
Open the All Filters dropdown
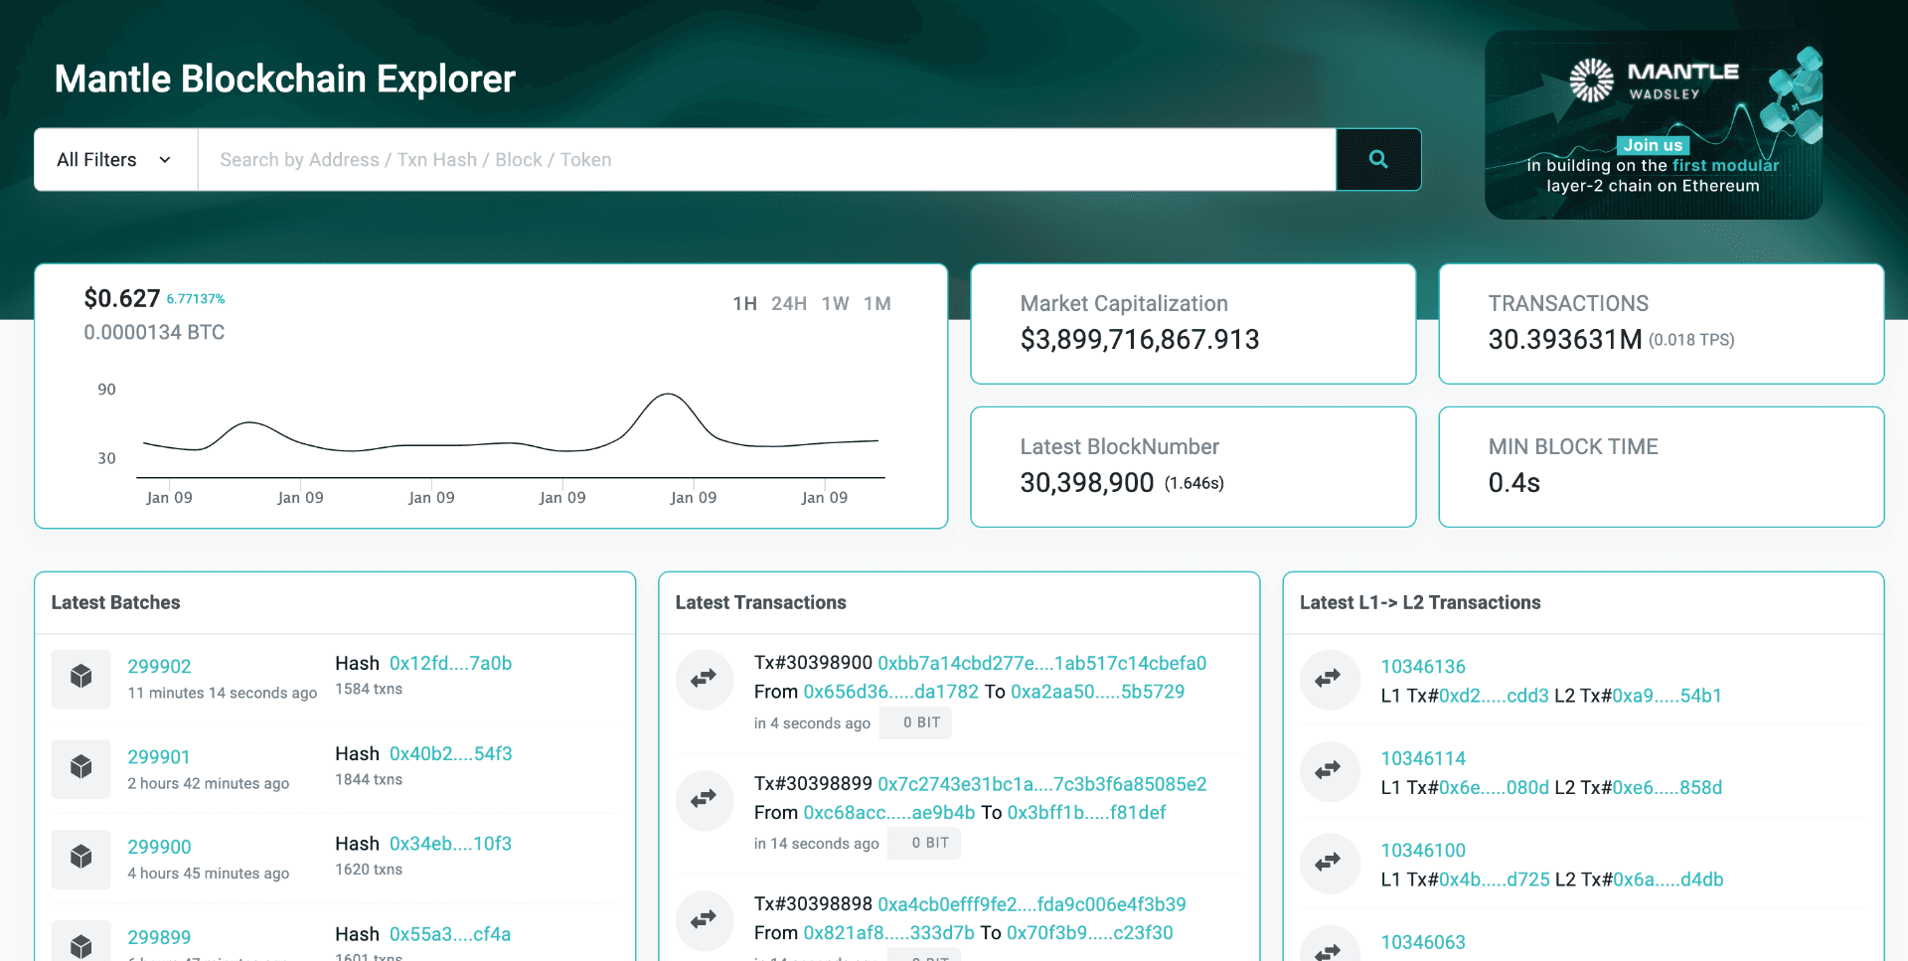click(x=115, y=159)
